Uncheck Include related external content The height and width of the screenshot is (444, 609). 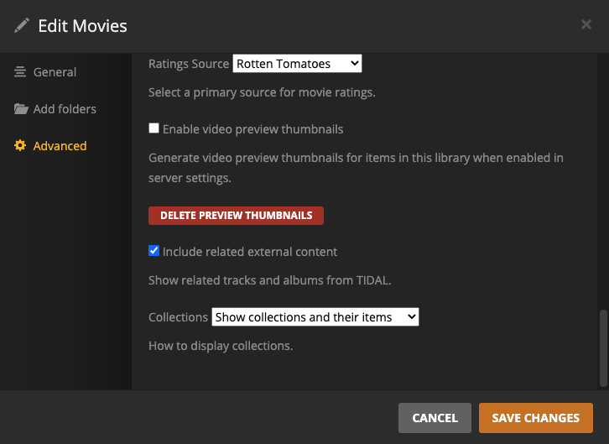pyautogui.click(x=154, y=251)
